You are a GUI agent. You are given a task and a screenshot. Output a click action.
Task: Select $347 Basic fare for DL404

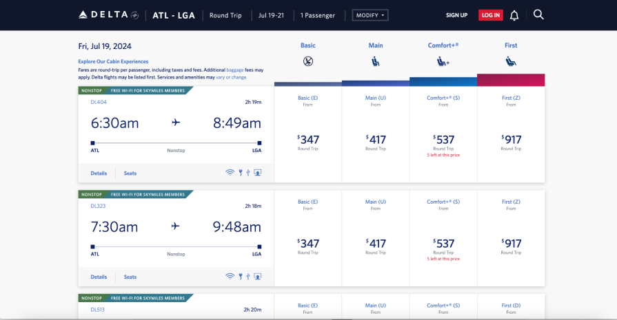(x=308, y=140)
